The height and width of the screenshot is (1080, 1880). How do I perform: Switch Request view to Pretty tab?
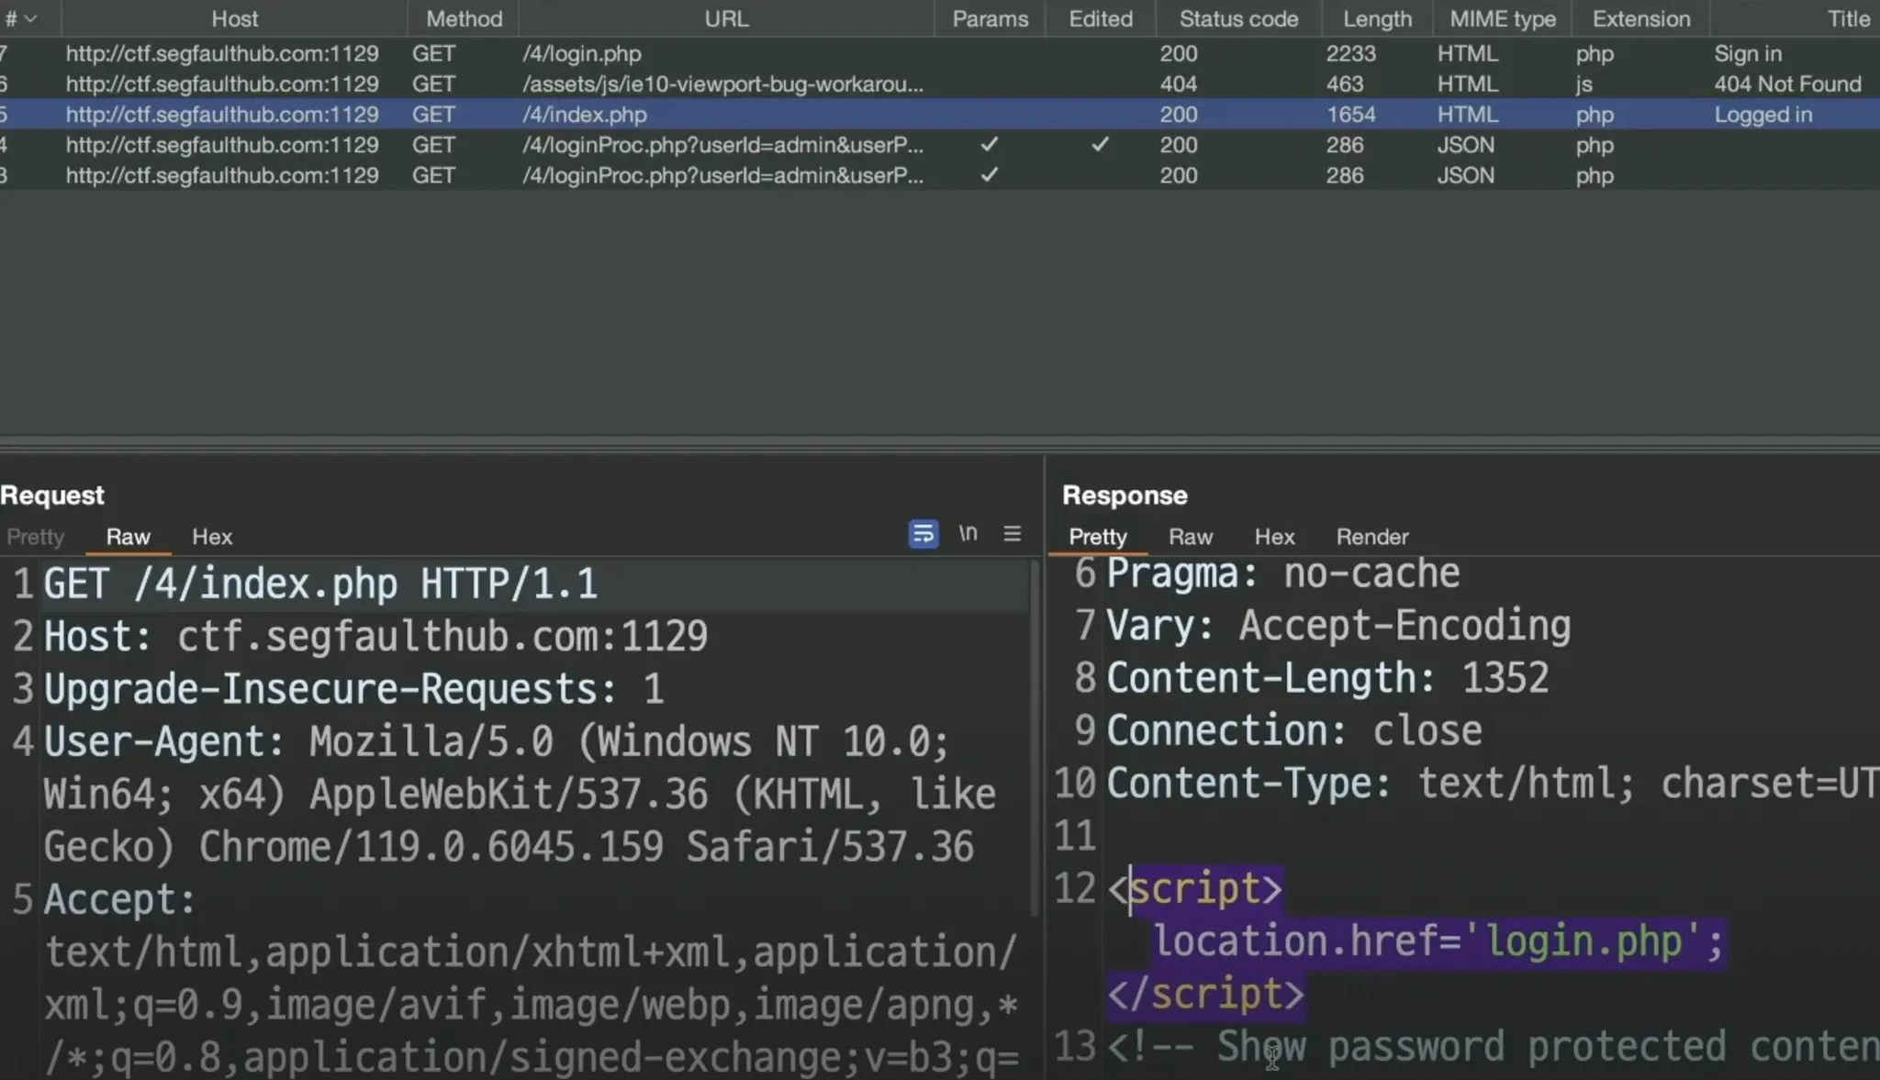coord(36,537)
